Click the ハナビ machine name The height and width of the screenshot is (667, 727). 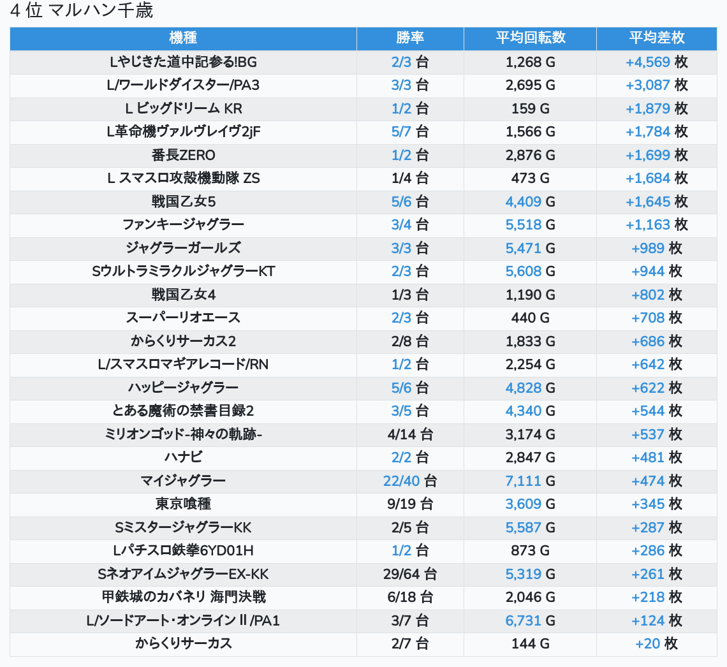click(183, 457)
